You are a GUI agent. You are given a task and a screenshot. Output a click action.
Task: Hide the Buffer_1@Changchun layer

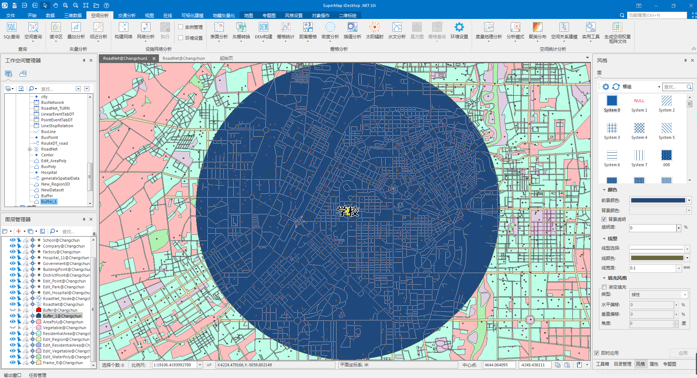[x=13, y=316]
